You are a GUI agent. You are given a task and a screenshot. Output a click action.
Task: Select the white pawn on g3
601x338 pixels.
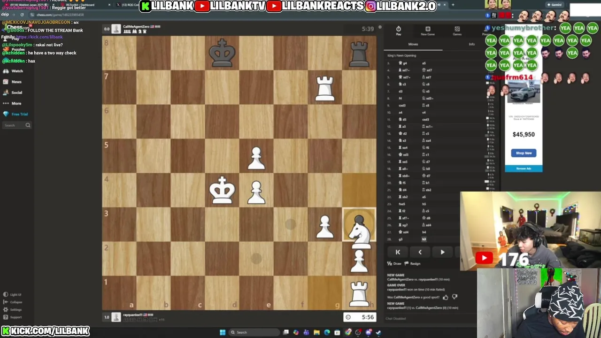click(325, 227)
